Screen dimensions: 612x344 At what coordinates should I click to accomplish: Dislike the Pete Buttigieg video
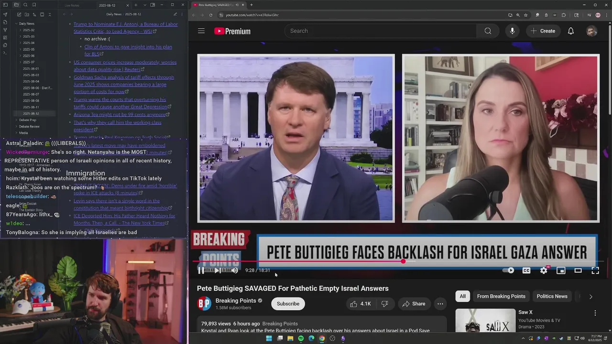click(x=384, y=304)
